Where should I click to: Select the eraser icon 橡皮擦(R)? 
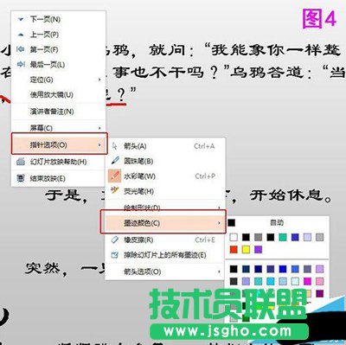(x=115, y=240)
